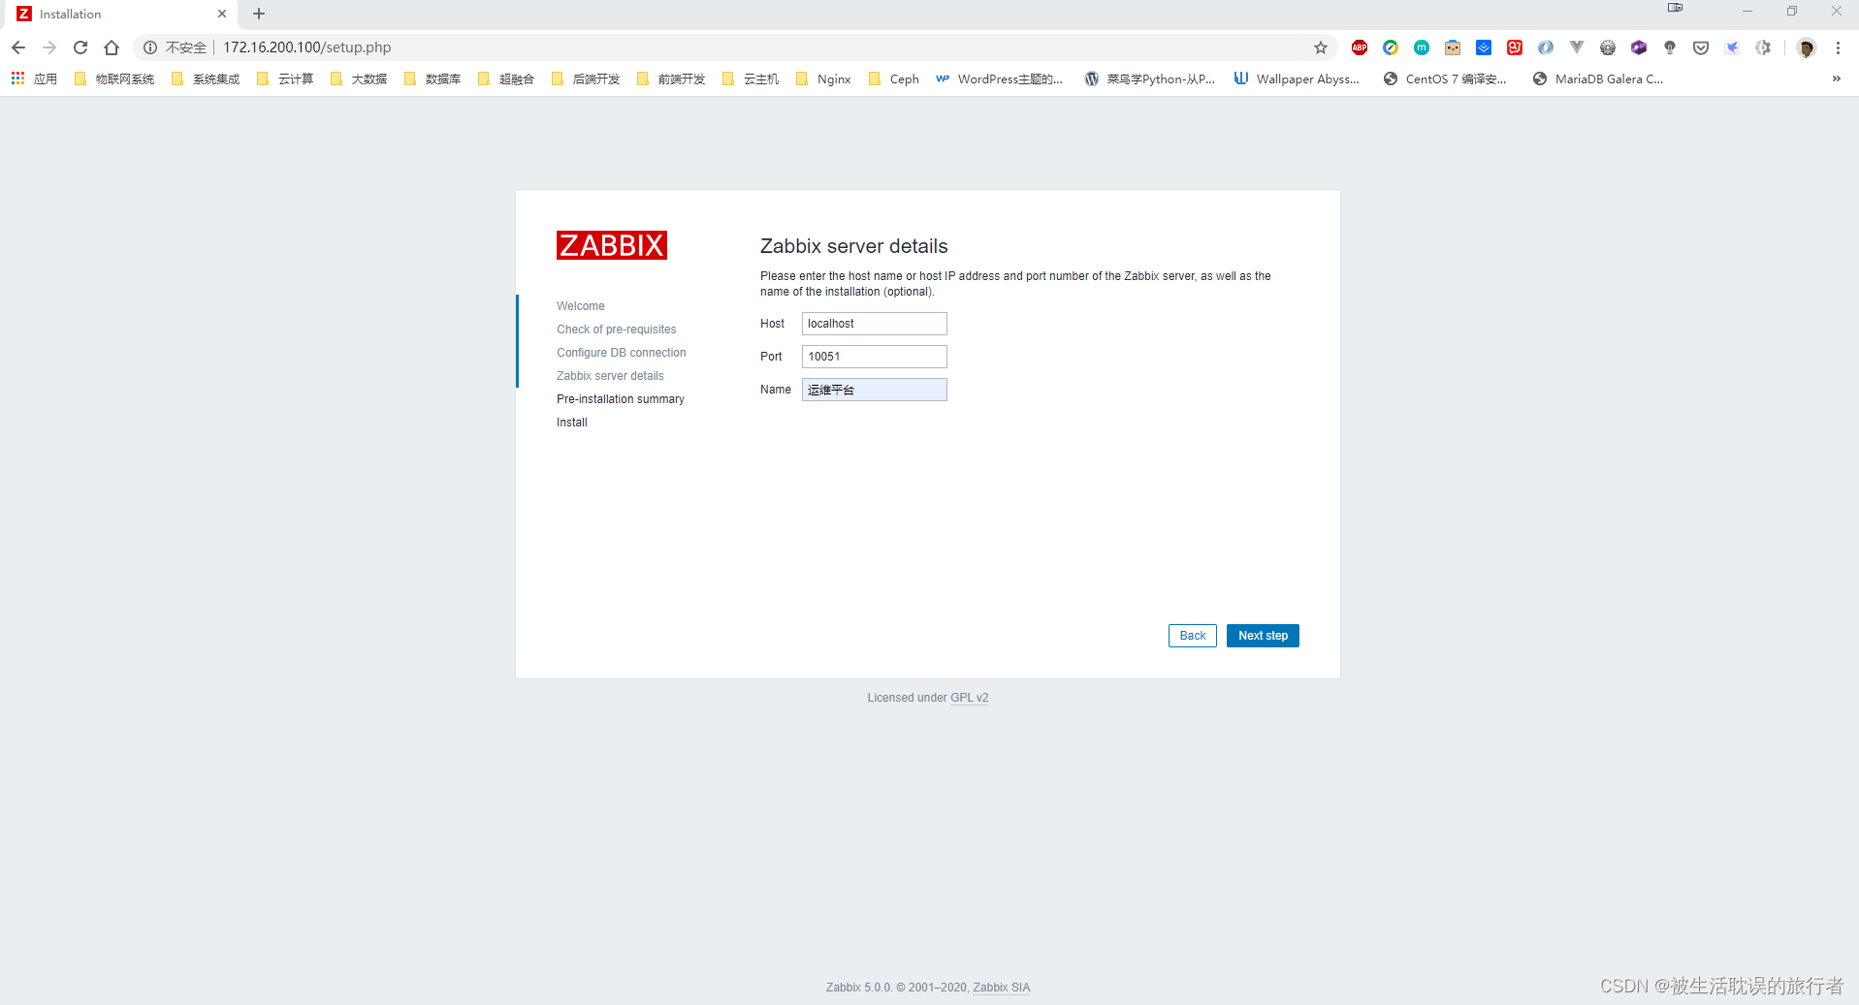Image resolution: width=1859 pixels, height=1005 pixels.
Task: Click the browser address bar URL
Action: pos(307,47)
